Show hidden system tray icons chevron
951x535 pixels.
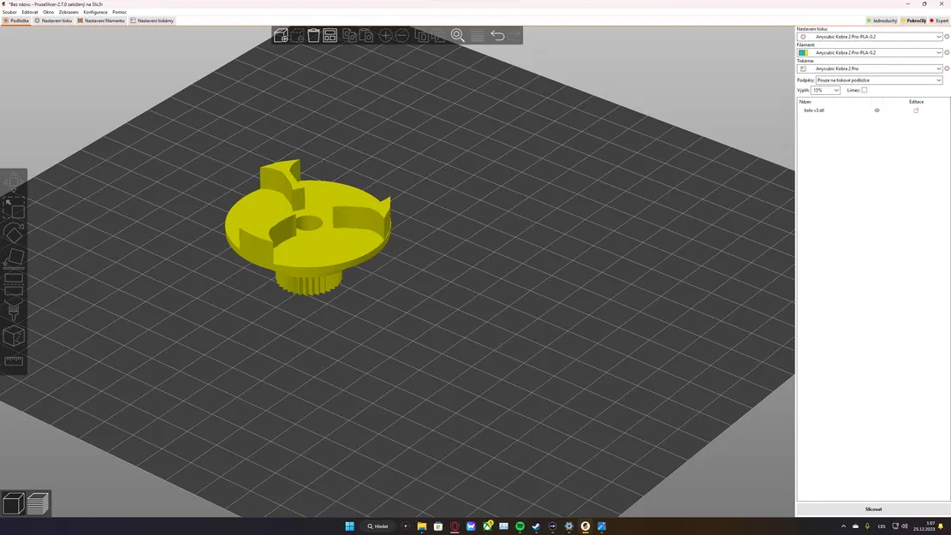(843, 526)
